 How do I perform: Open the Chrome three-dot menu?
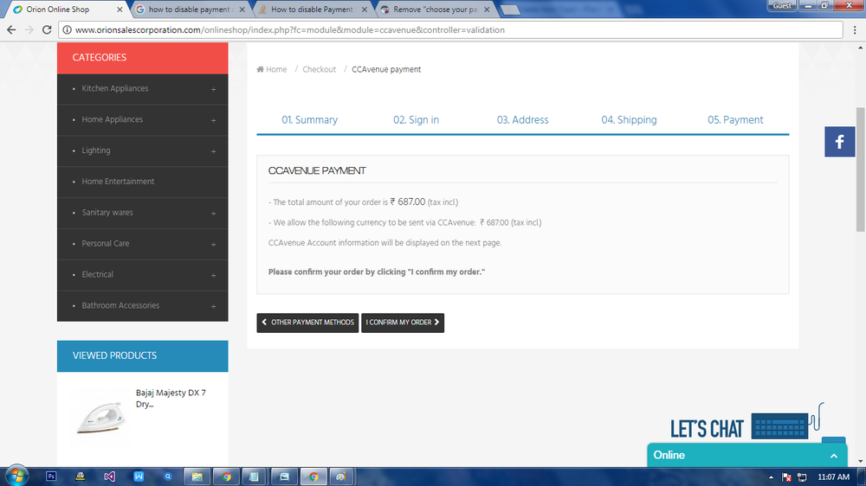click(855, 29)
